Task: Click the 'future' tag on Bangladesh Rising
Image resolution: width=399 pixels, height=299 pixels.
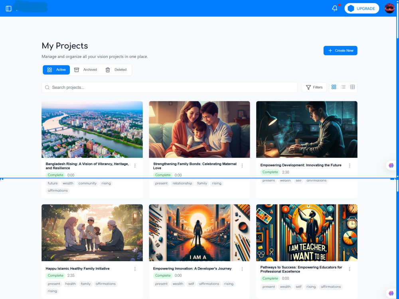Action: click(53, 183)
